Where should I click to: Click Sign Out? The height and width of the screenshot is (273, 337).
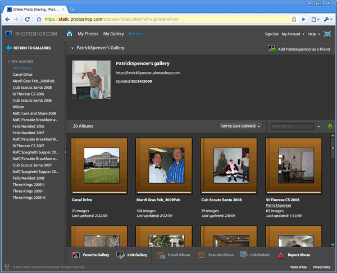click(271, 34)
